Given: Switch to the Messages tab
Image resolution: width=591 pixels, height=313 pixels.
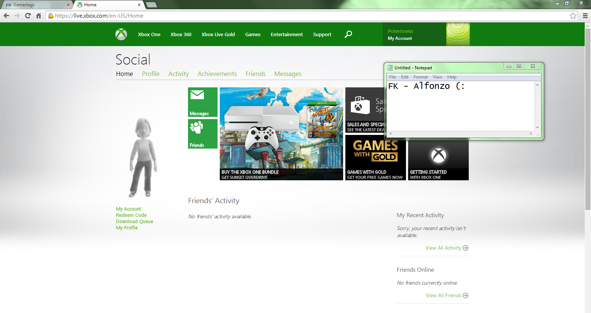Looking at the screenshot, I should tap(288, 74).
